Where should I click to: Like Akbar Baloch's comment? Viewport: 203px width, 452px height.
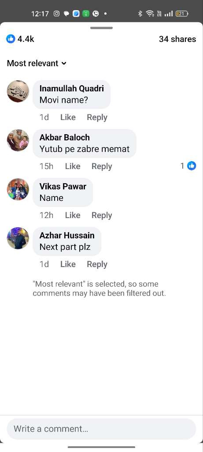pyautogui.click(x=73, y=166)
